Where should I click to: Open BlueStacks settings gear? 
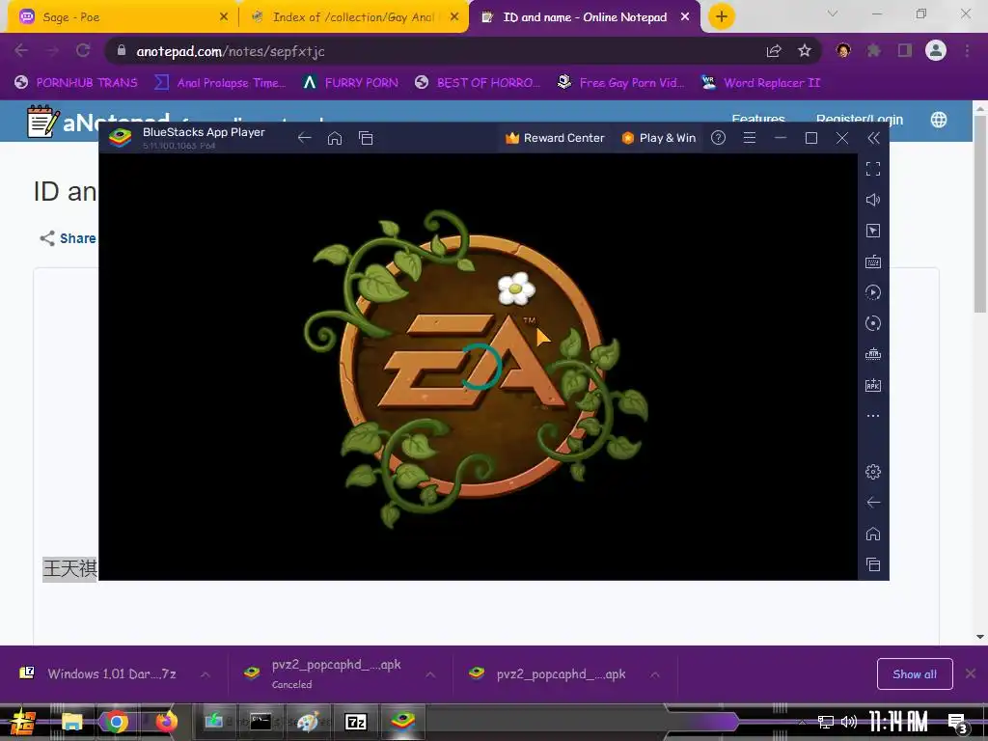click(x=872, y=471)
